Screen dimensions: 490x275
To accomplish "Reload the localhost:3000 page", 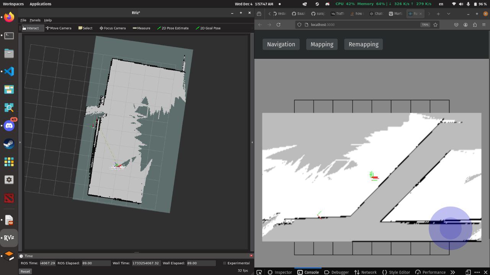I will [278, 24].
